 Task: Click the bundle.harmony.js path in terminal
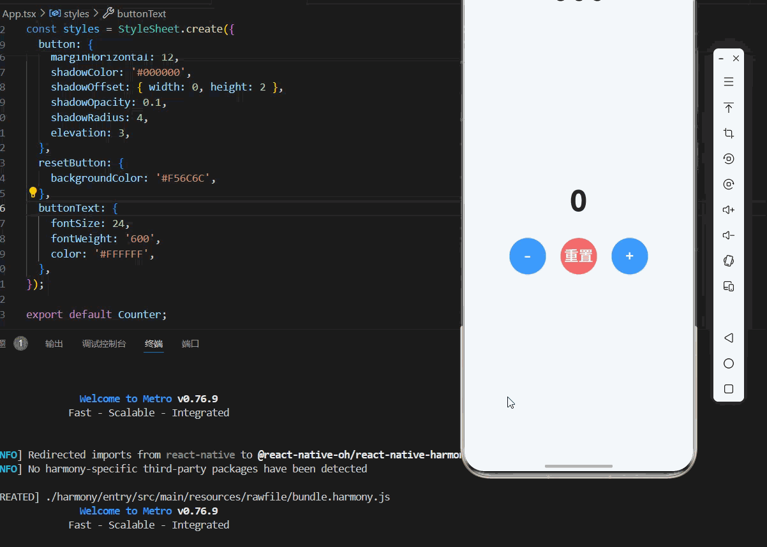pos(218,497)
